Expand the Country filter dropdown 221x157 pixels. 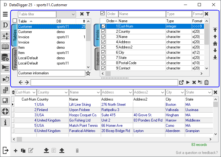click(66, 92)
